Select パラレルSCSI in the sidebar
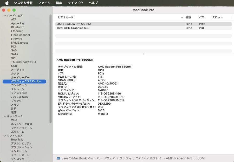 (x=20, y=97)
